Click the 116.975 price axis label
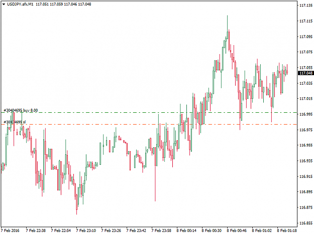The image size is (314, 235). pos(306,130)
